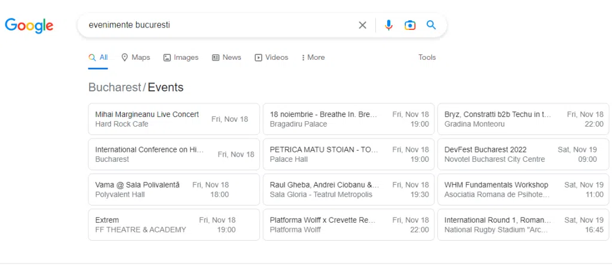
Task: Open Platforma Wolff x Crevette event
Action: pyautogui.click(x=348, y=225)
